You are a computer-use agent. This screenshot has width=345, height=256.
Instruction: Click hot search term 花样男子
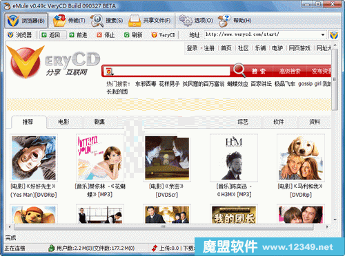[169, 84]
